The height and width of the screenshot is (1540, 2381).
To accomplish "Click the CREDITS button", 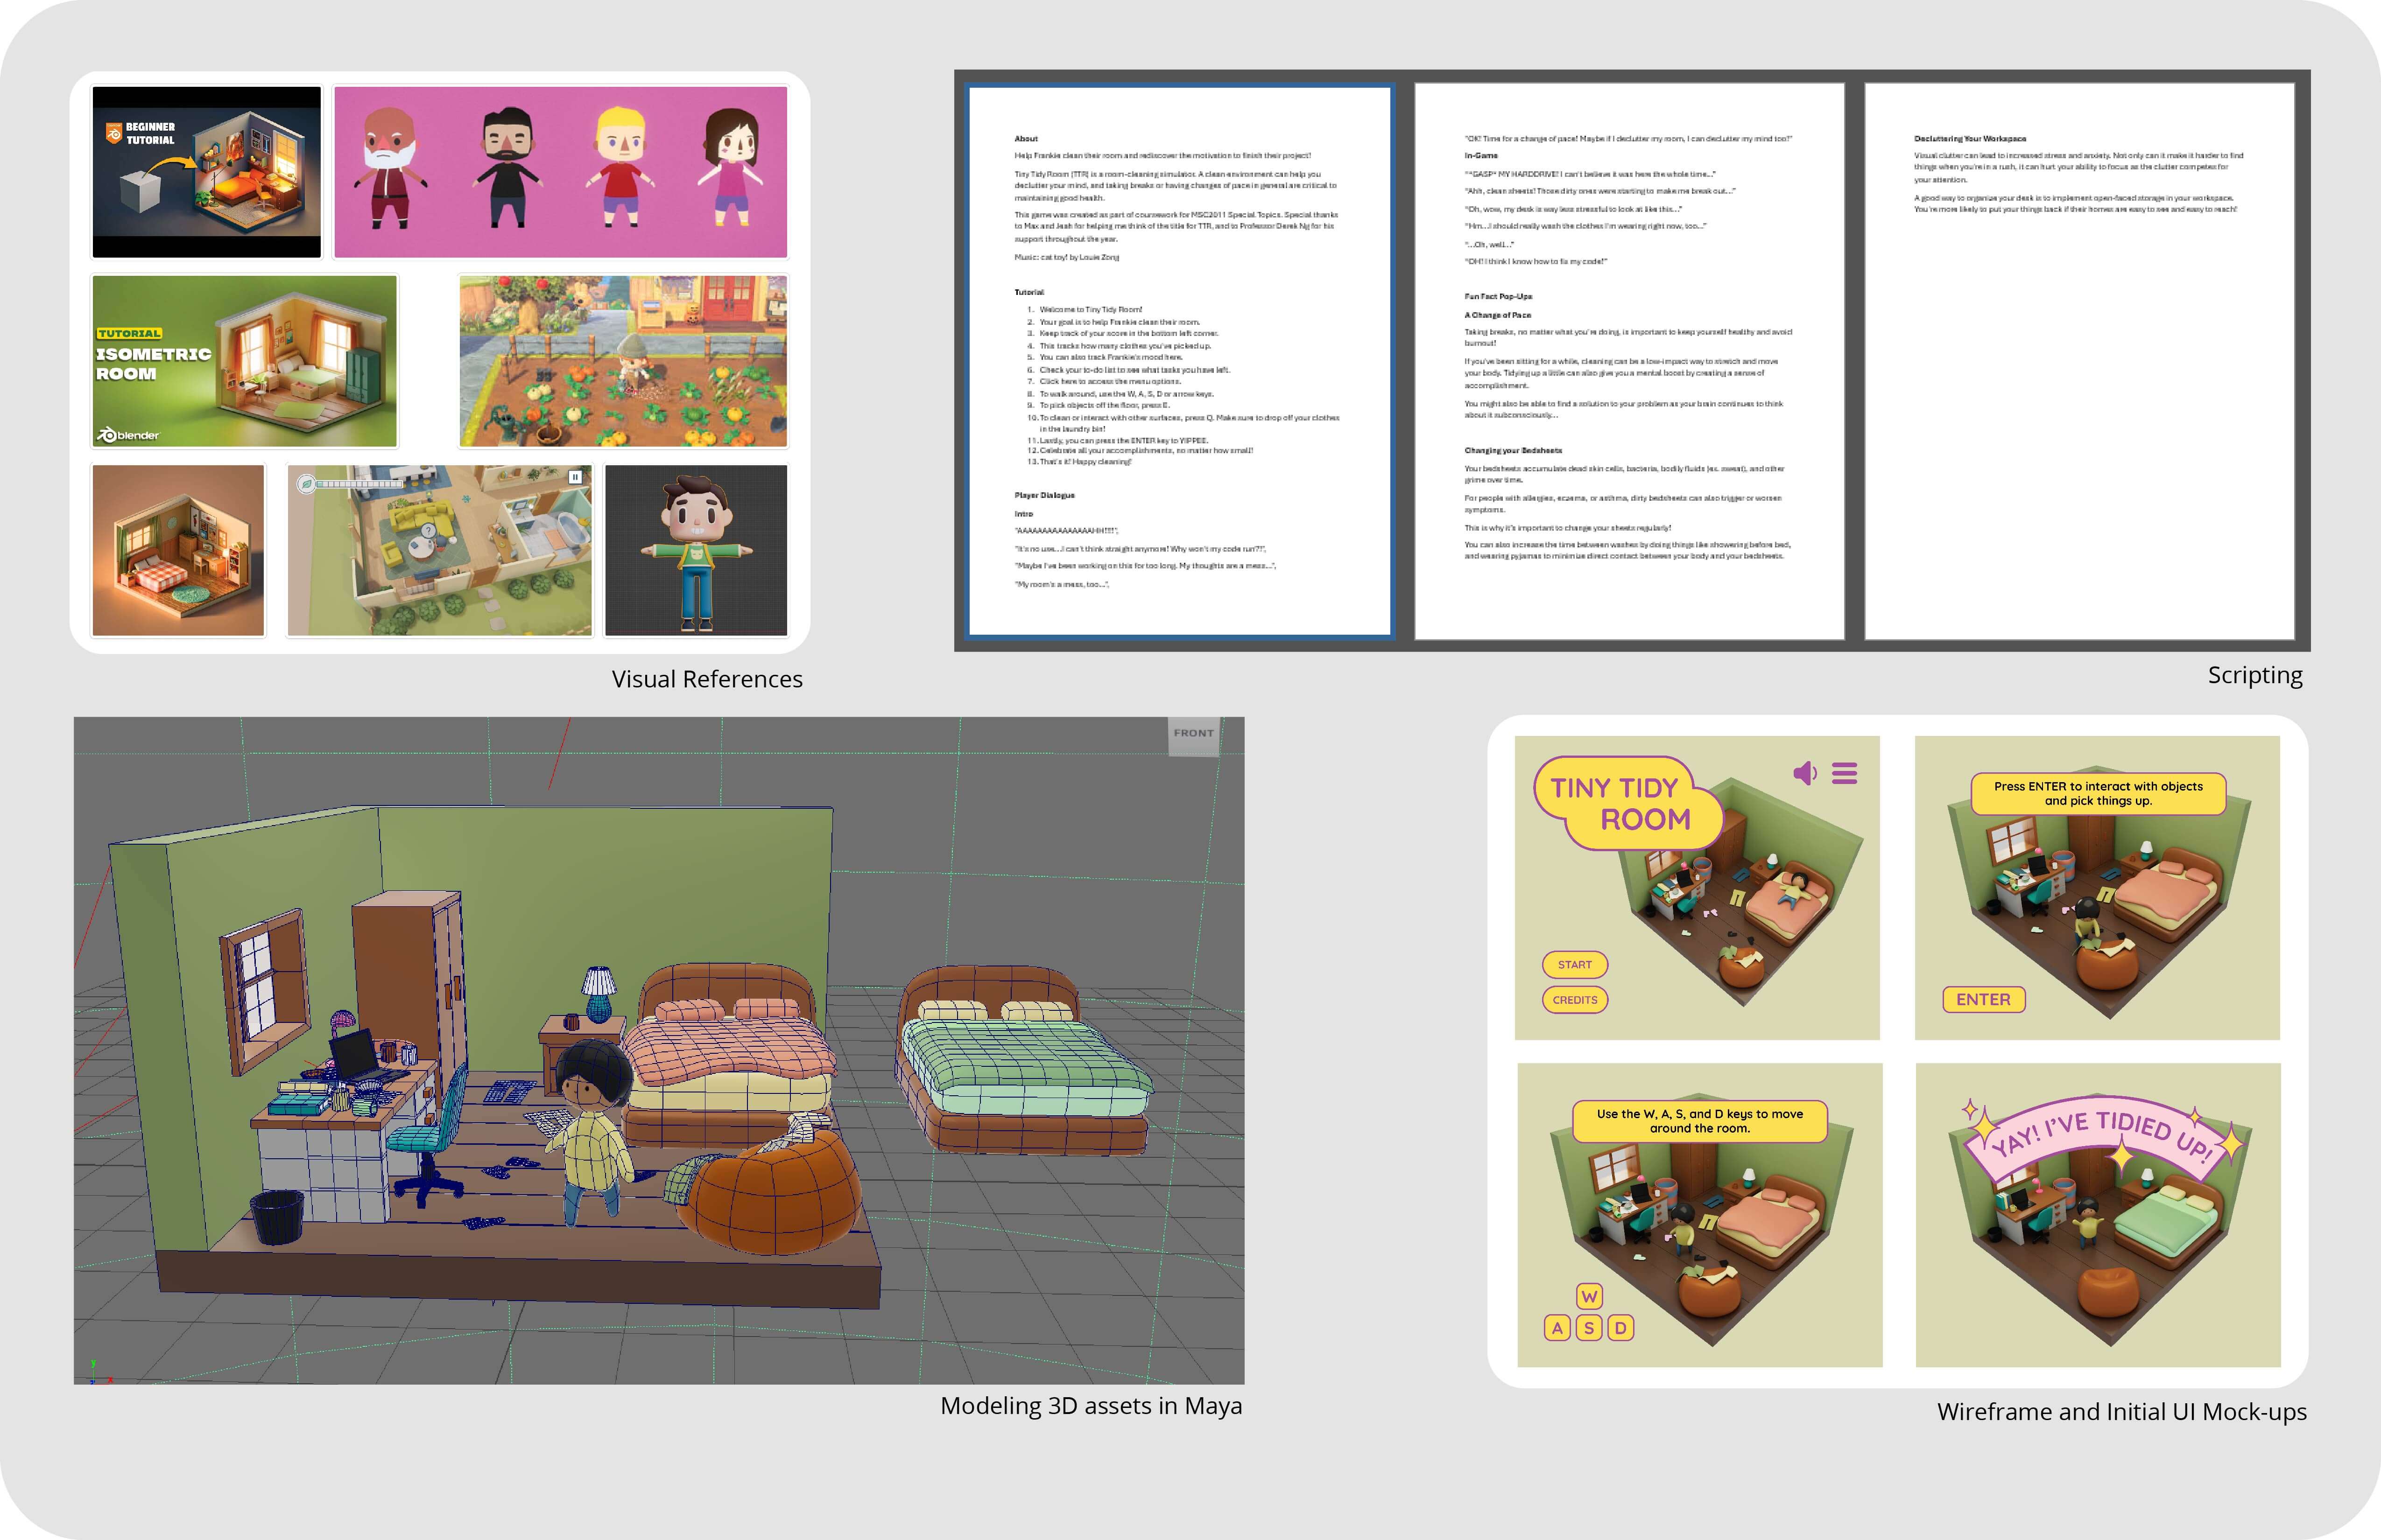I will click(1575, 1000).
